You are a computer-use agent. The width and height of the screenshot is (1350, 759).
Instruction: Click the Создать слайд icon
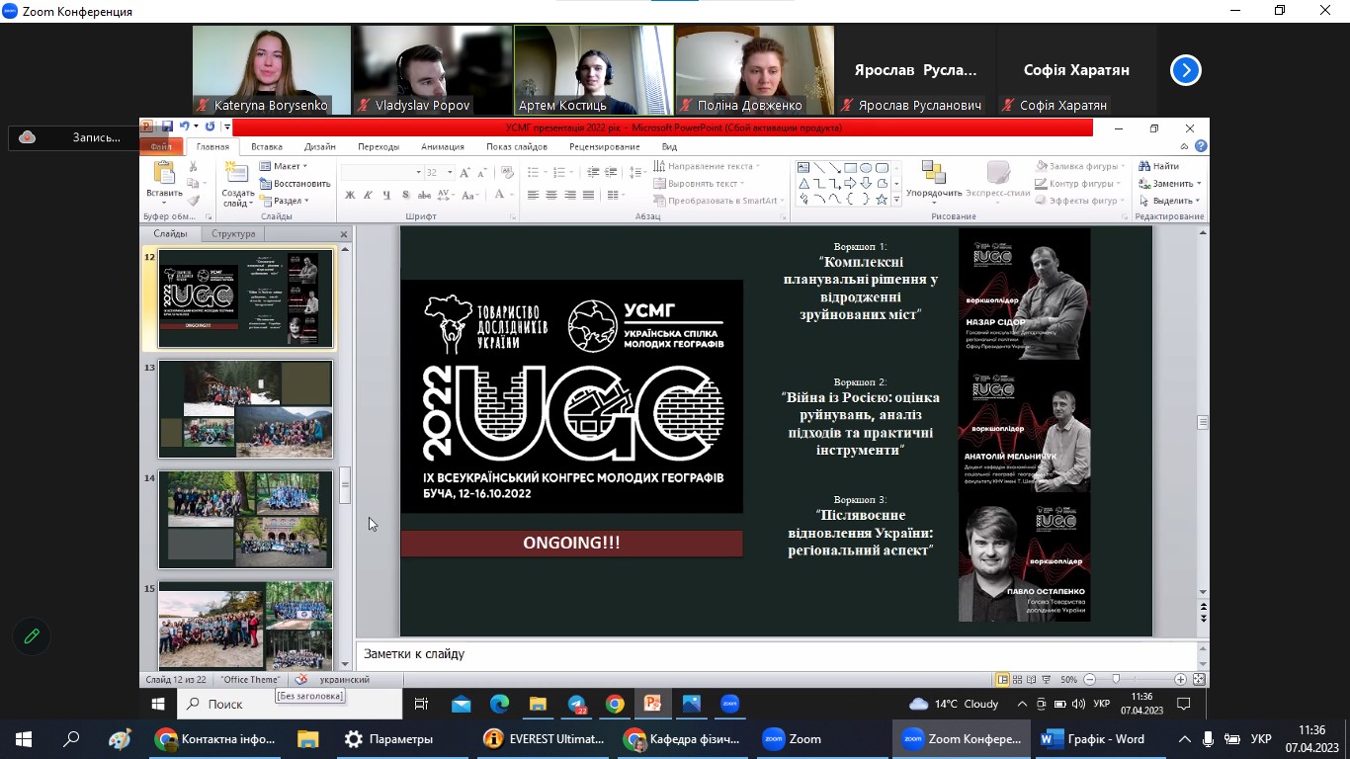click(x=237, y=177)
